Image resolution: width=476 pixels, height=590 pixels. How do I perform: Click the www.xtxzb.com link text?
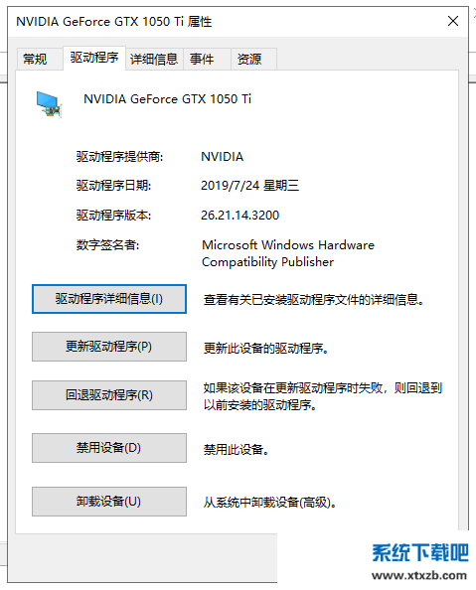419,575
